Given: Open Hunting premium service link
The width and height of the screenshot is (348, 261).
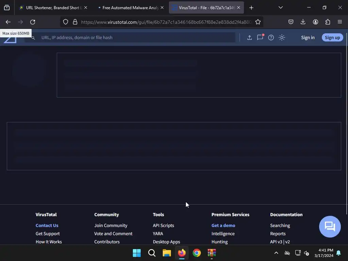Looking at the screenshot, I should coord(220,242).
